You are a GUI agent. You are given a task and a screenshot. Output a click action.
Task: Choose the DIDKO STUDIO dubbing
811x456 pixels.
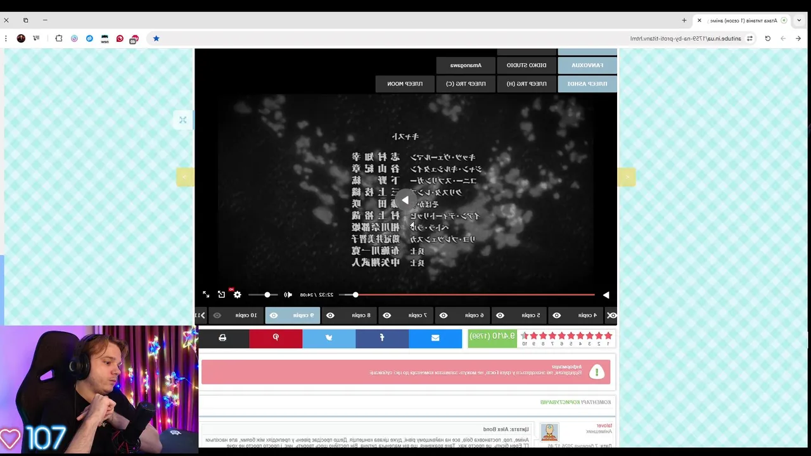527,65
